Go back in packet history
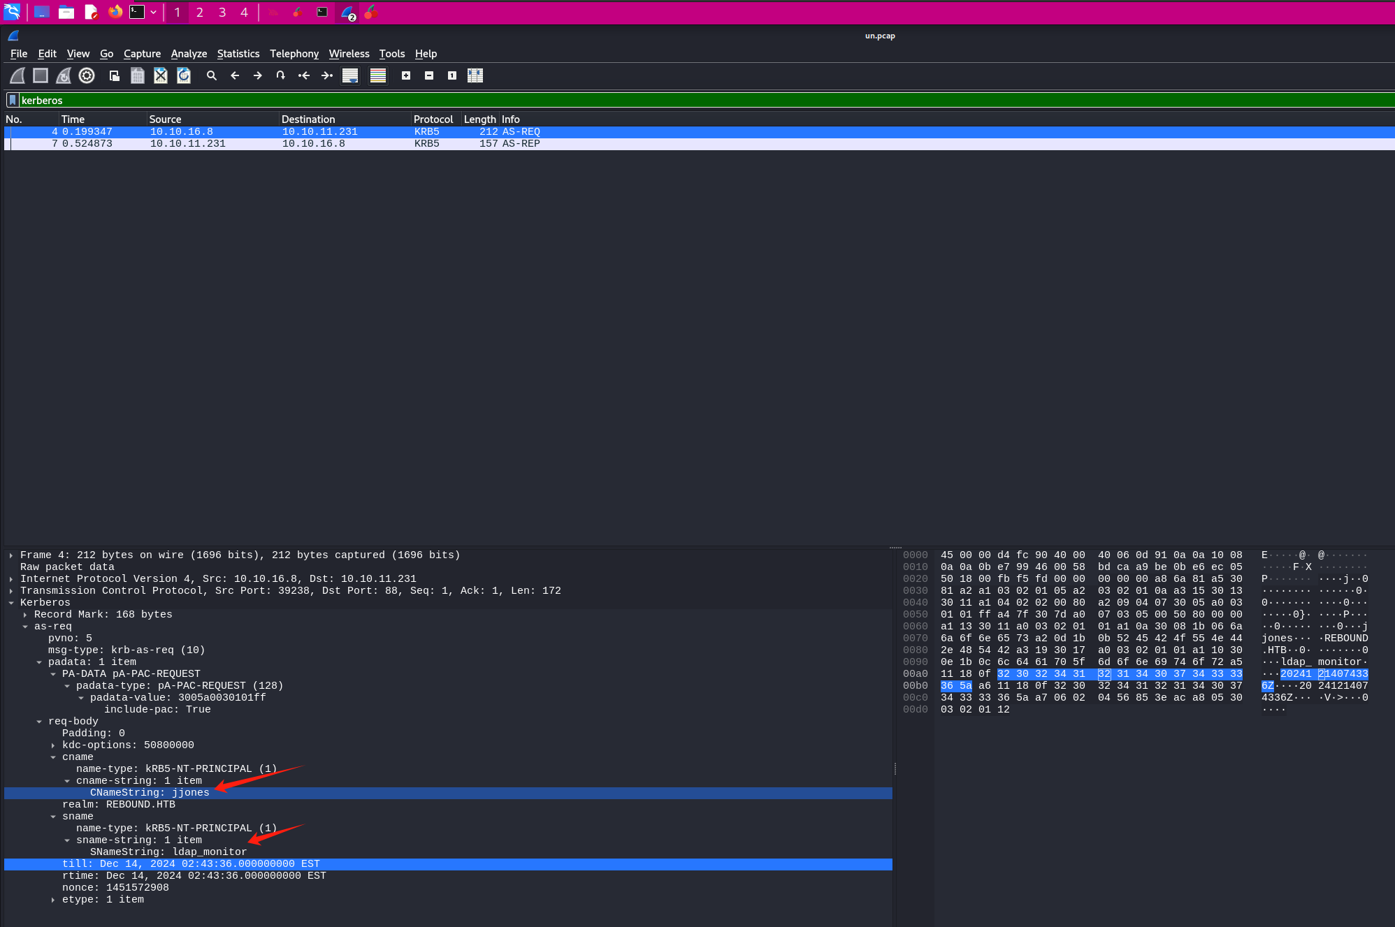1395x927 pixels. [x=235, y=75]
